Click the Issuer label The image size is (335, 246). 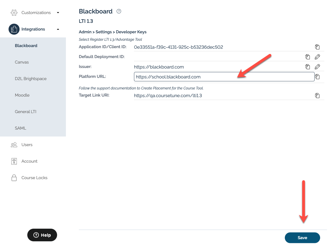(85, 67)
